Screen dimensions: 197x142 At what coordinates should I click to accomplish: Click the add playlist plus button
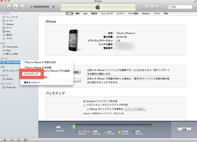(5, 140)
